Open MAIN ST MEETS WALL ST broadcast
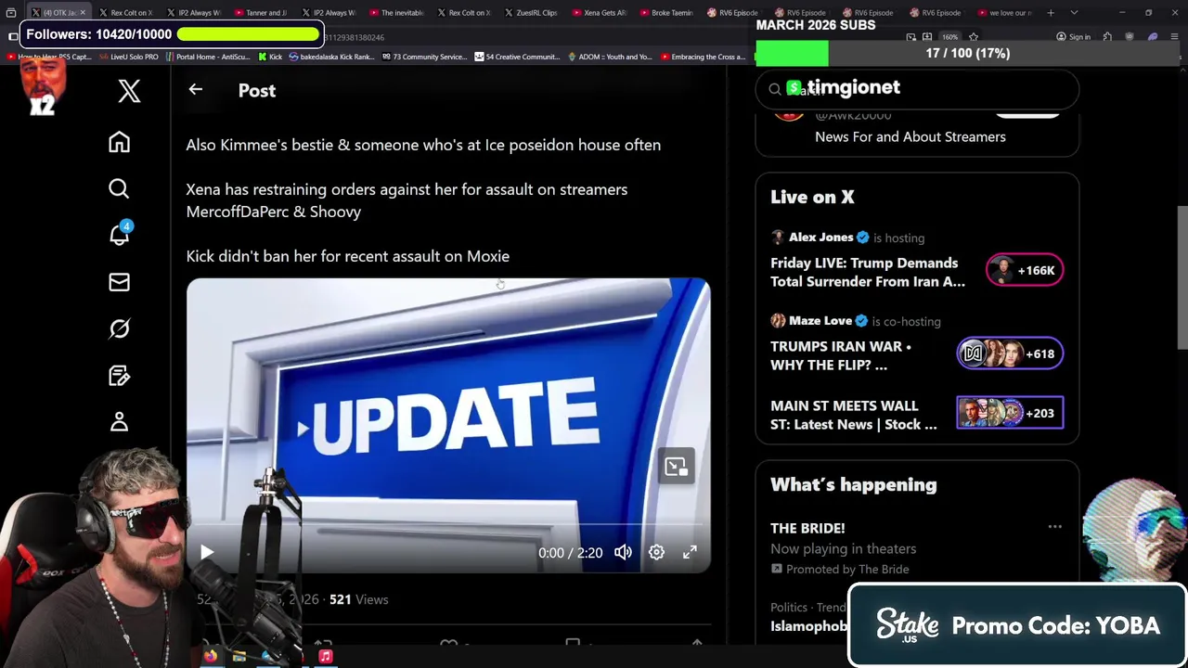Screen dimensions: 1188x668 pos(854,415)
